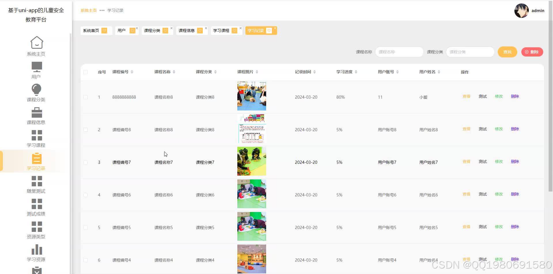Open 测试成绩 grid icon in sidebar

37,204
